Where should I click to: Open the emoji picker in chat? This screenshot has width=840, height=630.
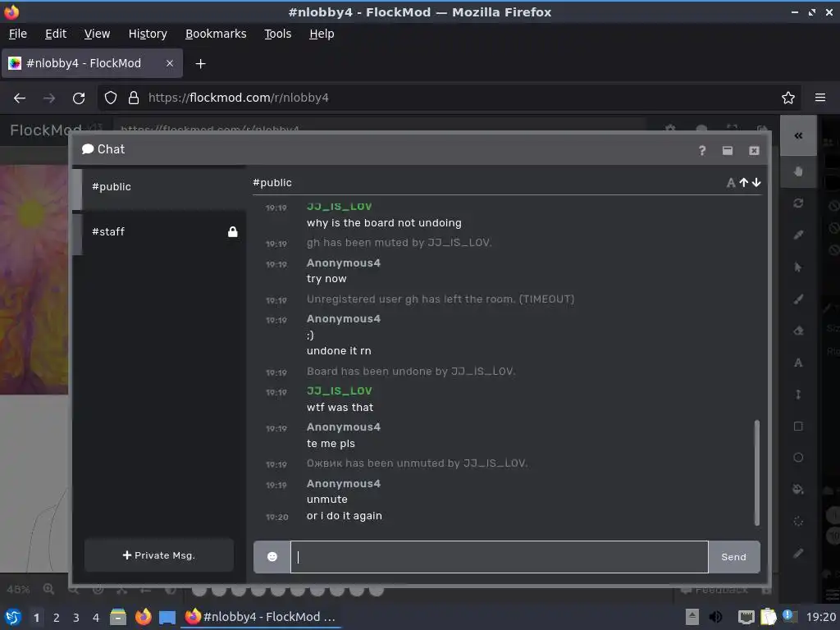(x=272, y=557)
